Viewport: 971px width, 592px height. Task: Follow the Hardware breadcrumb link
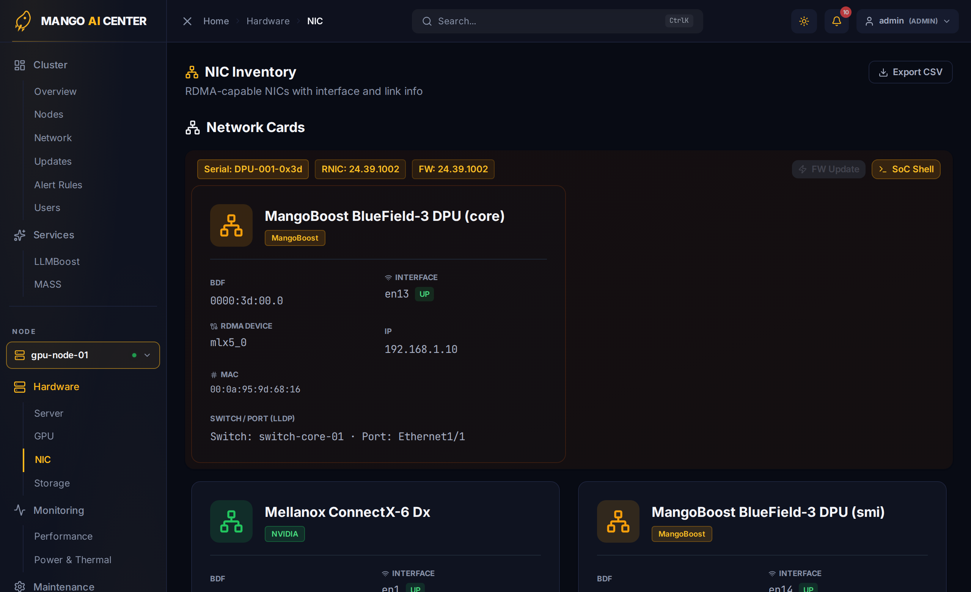(268, 21)
